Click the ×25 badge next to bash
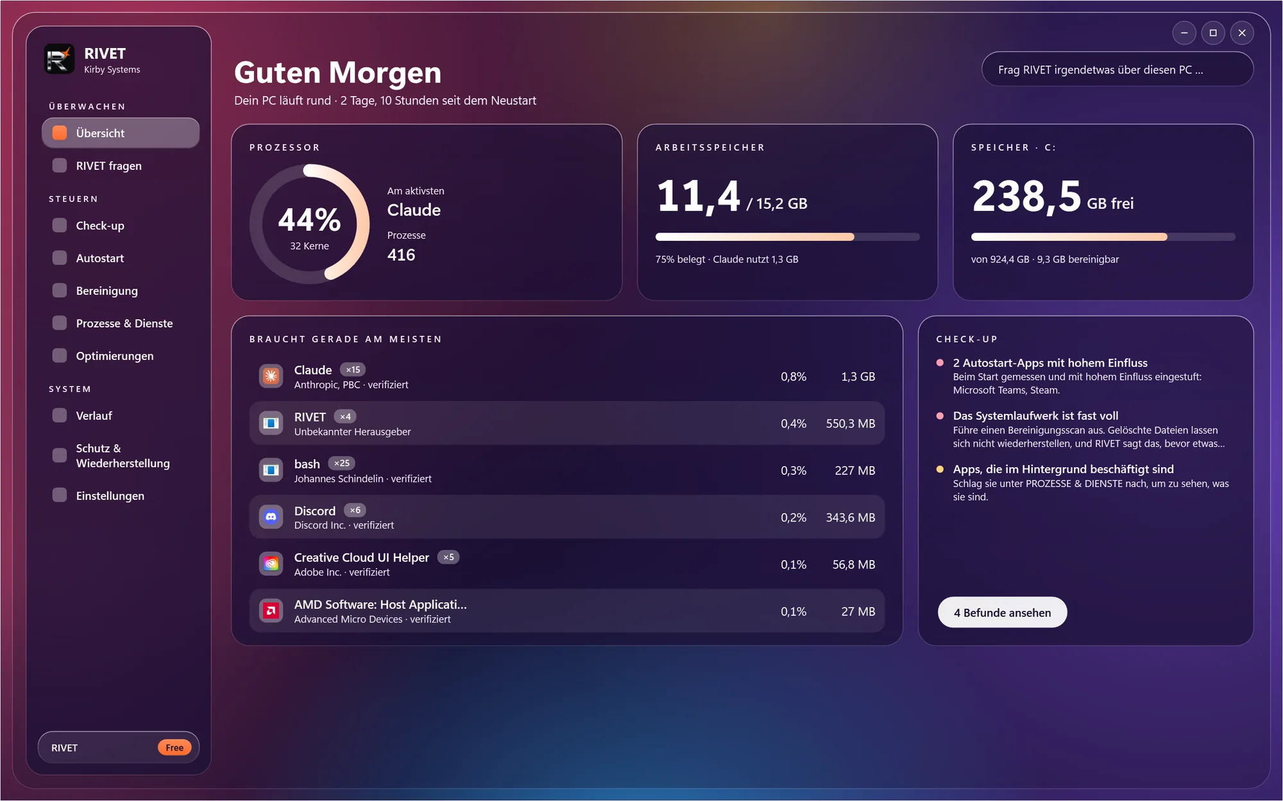Viewport: 1283px width, 801px height. (342, 463)
